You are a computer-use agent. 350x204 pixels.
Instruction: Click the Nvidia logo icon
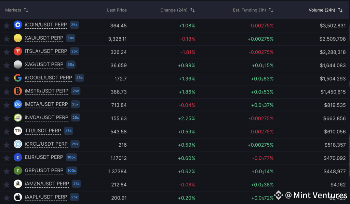click(x=18, y=118)
